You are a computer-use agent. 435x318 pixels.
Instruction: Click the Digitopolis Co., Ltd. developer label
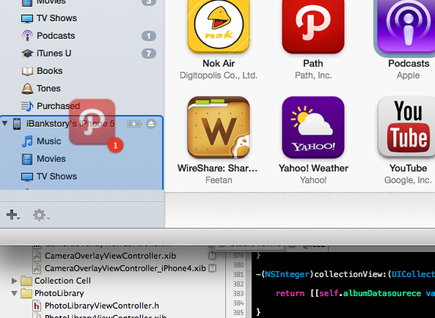pos(219,75)
